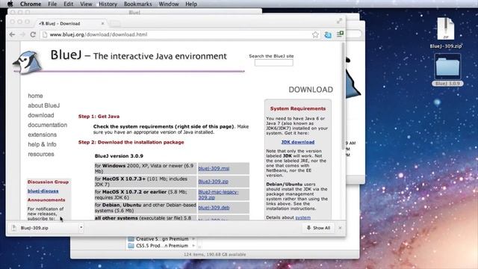
Task: Click the page's vertical scrollbar
Action: [343, 96]
